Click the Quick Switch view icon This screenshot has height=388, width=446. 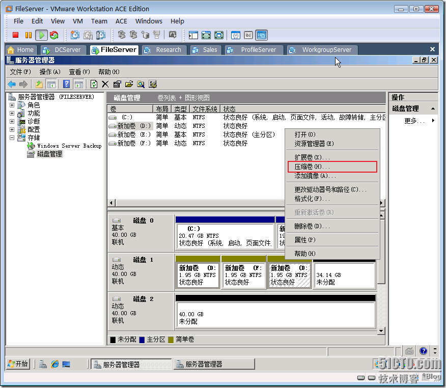coord(219,35)
